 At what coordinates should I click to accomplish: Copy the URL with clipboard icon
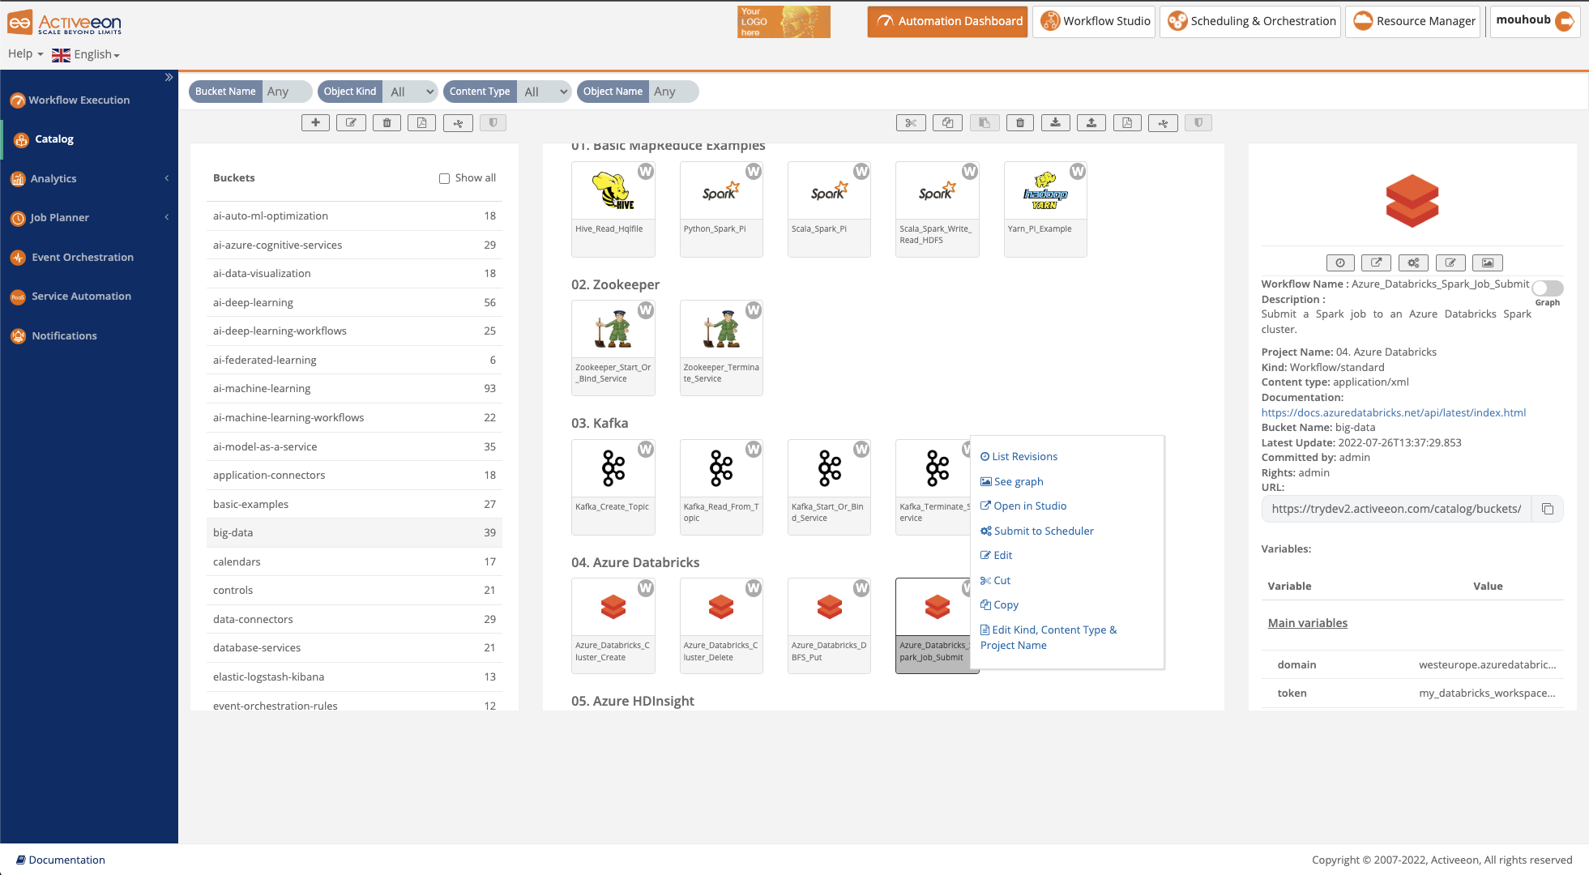click(1547, 509)
